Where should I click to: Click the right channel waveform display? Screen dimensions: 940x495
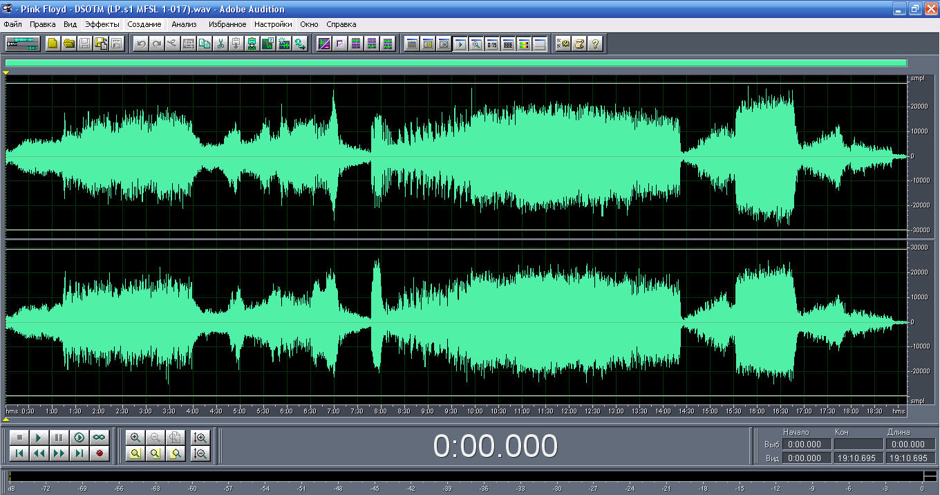[456, 322]
